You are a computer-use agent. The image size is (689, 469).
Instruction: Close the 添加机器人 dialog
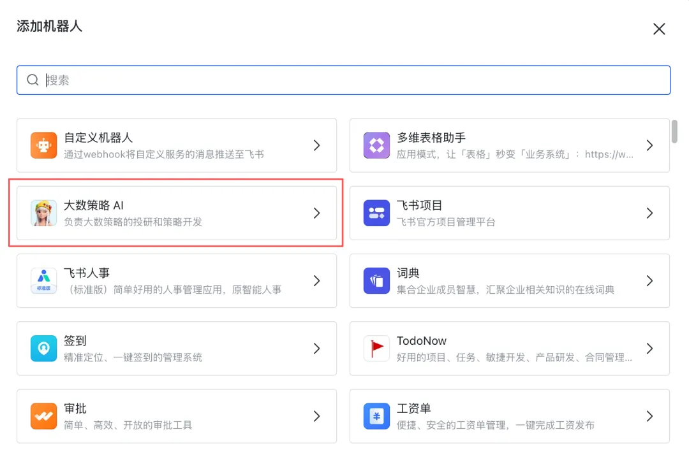658,29
